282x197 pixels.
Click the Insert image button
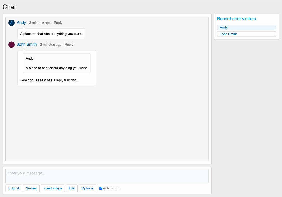click(53, 188)
